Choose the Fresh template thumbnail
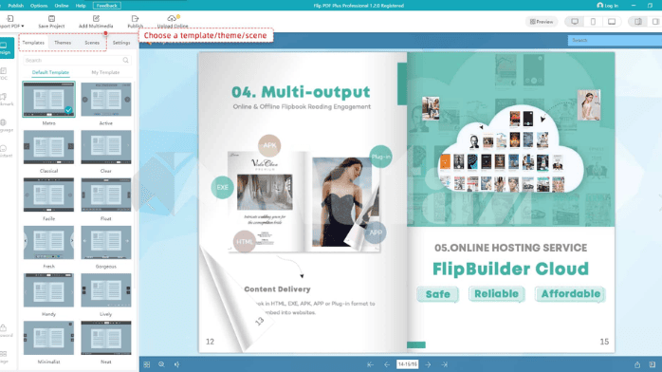This screenshot has height=372, width=662. pyautogui.click(x=49, y=242)
